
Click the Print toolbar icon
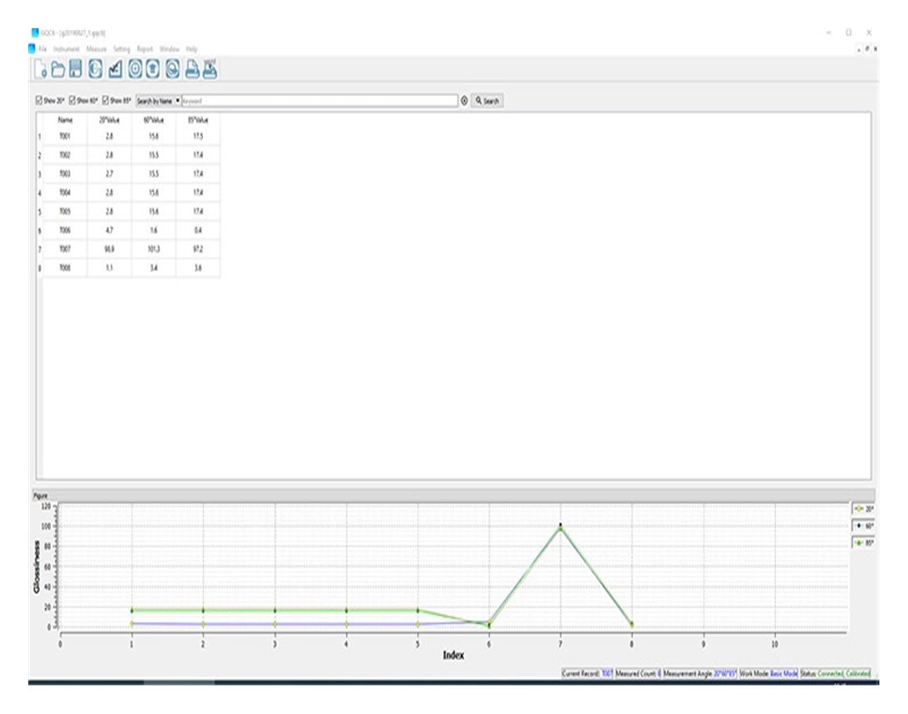192,69
